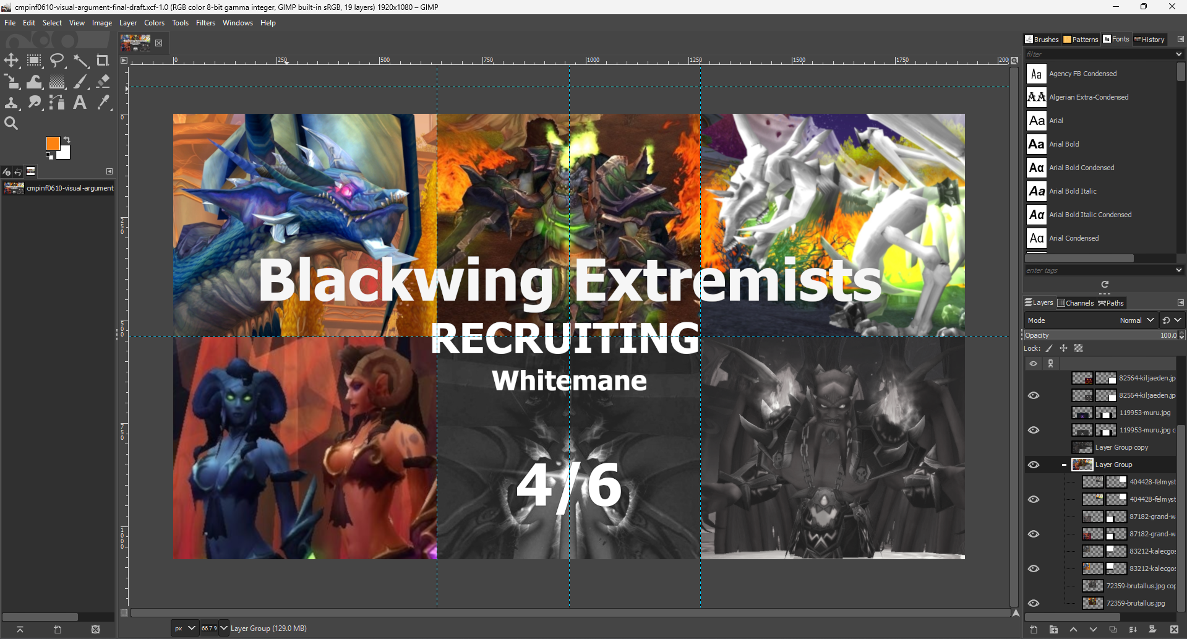Viewport: 1187px width, 639px height.
Task: Hide the second 83212-kalecgos layer
Action: point(1034,568)
